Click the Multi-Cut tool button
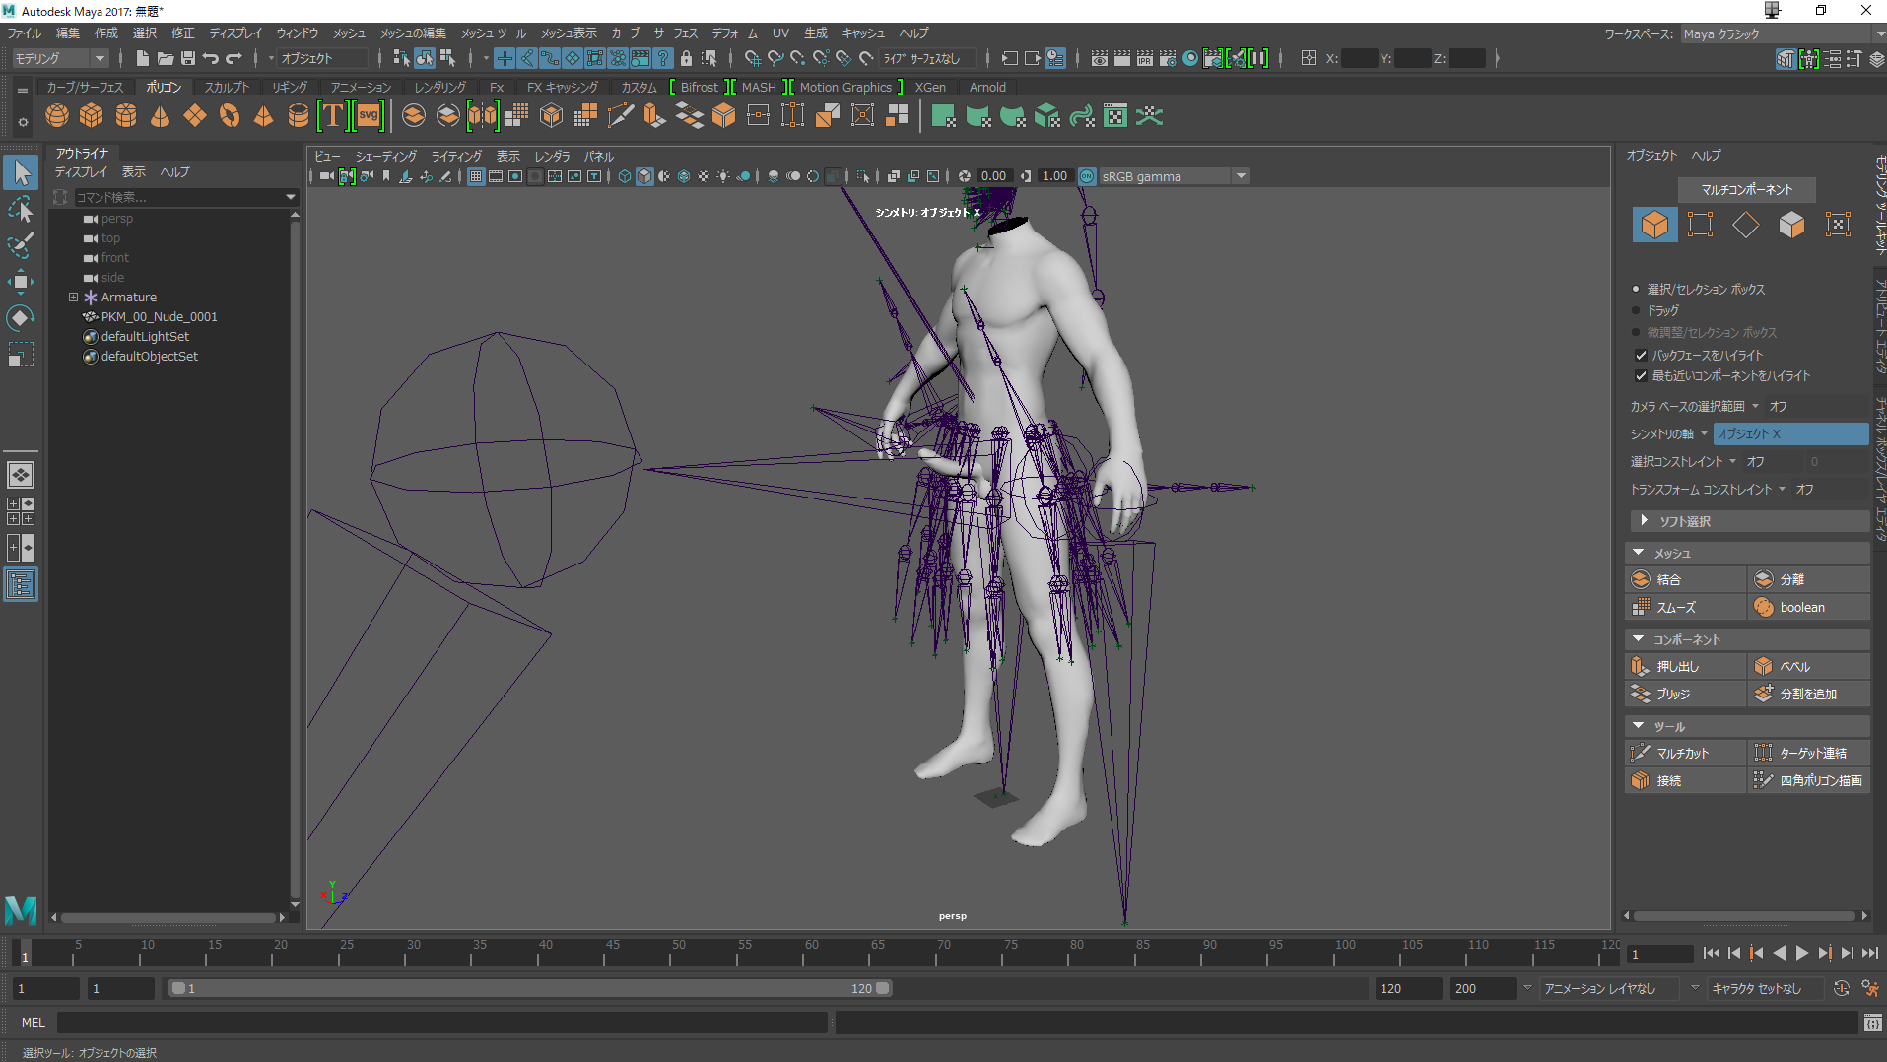The width and height of the screenshot is (1887, 1062). click(x=1682, y=753)
